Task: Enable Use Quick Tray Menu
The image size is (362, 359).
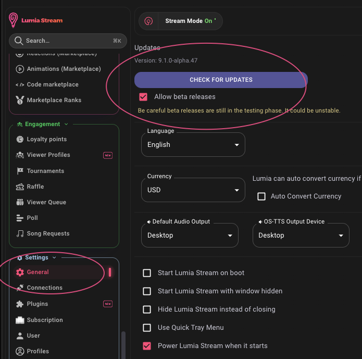Action: click(147, 328)
